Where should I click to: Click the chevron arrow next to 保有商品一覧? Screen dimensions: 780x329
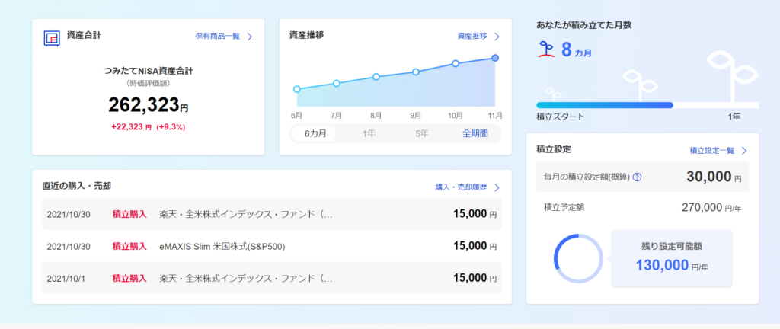click(x=250, y=37)
